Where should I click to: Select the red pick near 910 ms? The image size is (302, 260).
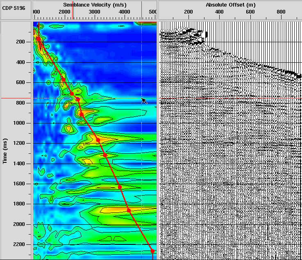pos(81,114)
